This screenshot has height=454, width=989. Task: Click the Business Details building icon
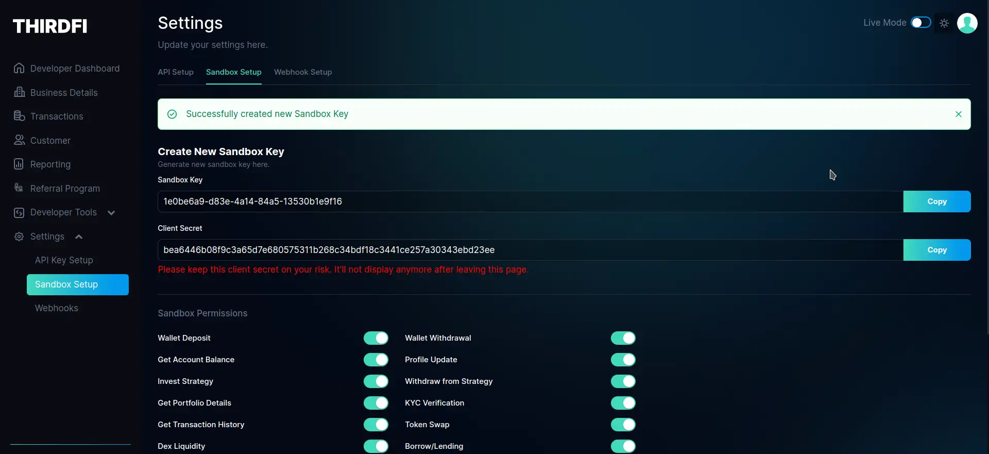(x=19, y=92)
